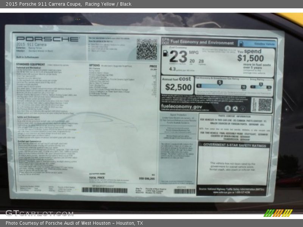Click the '2015 911 Carrera' model line
The width and height of the screenshot is (303, 227).
point(31,44)
